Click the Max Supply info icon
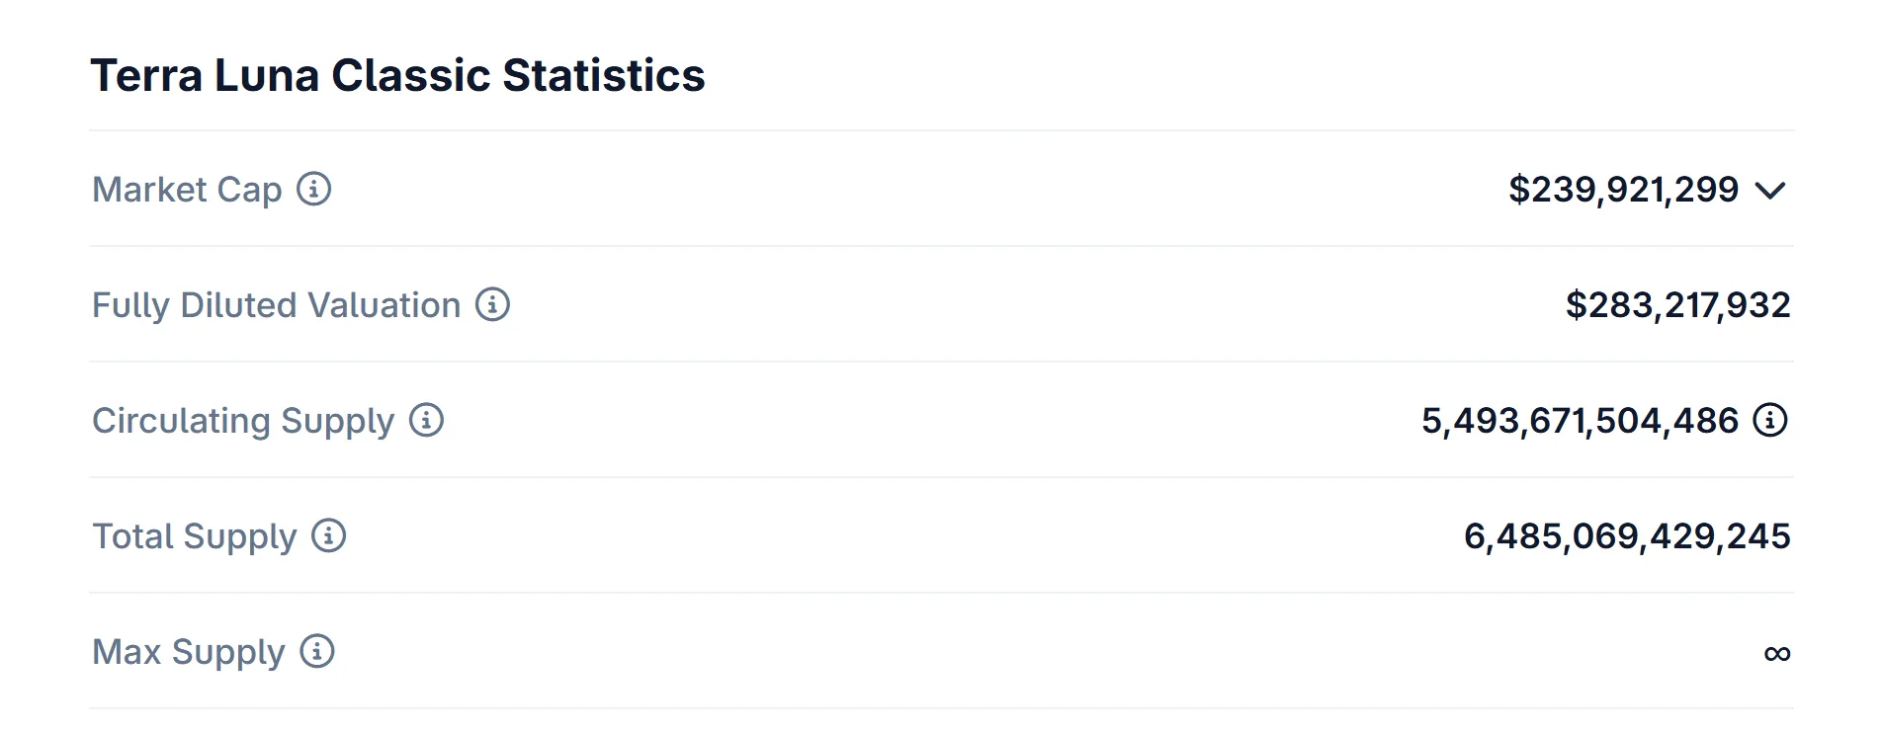Viewport: 1883px width, 733px height. [317, 651]
